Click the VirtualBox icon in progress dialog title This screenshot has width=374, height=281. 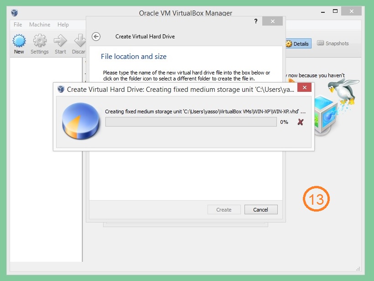tap(61, 89)
